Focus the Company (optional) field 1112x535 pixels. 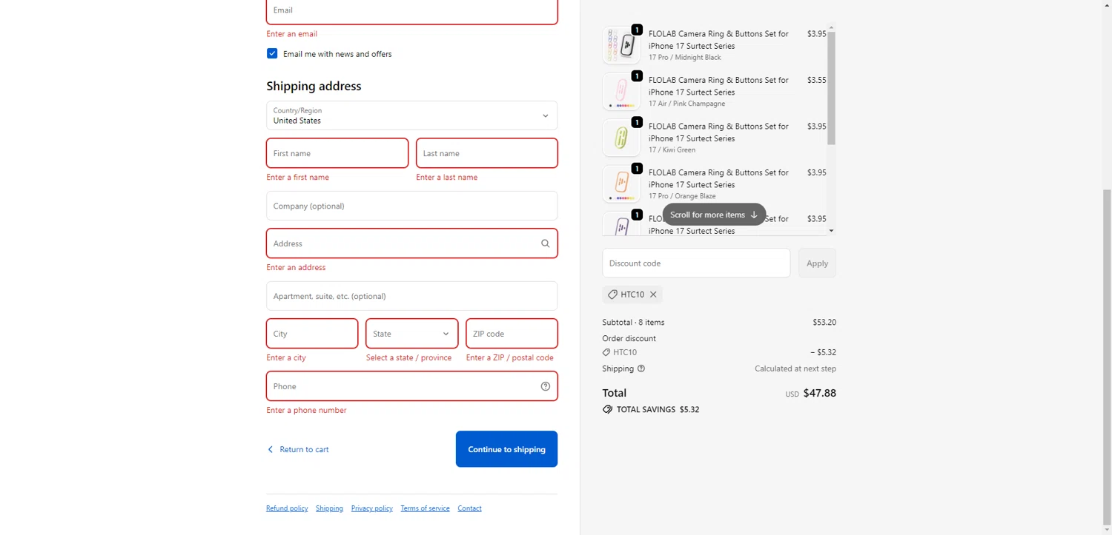click(x=412, y=206)
